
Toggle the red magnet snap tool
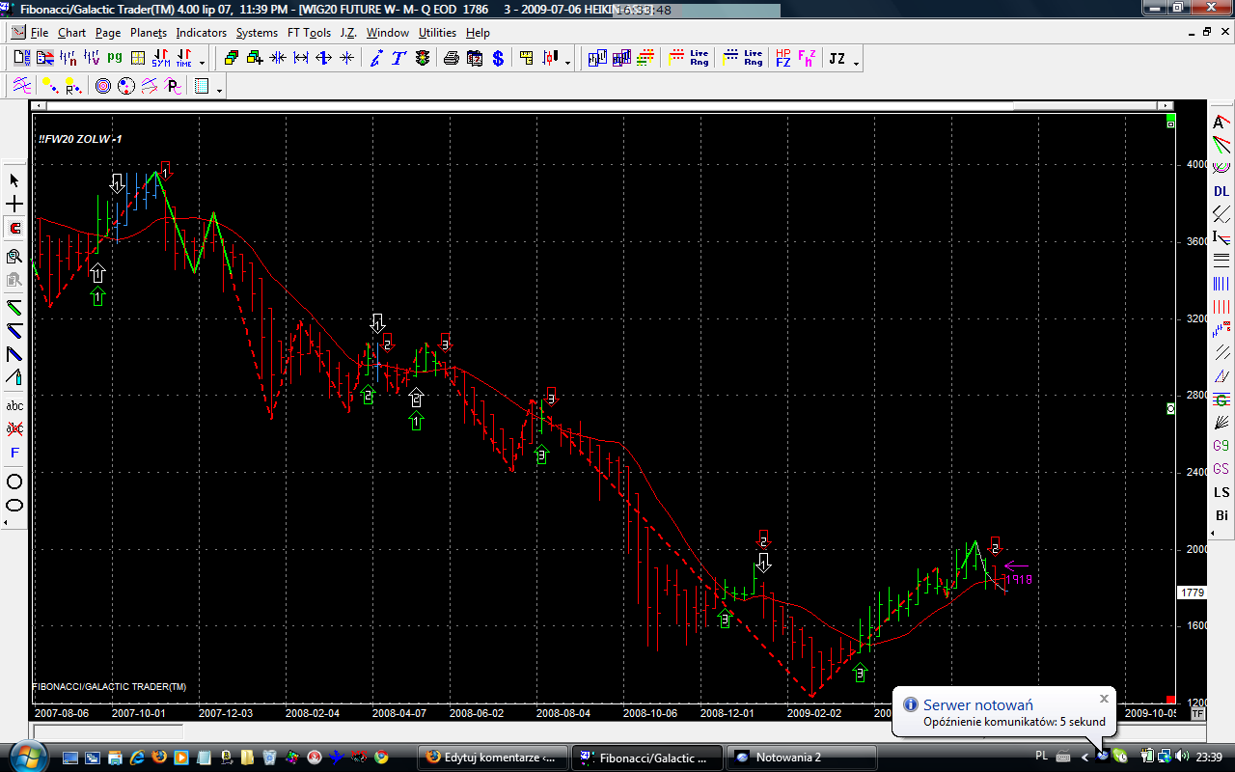click(x=14, y=229)
